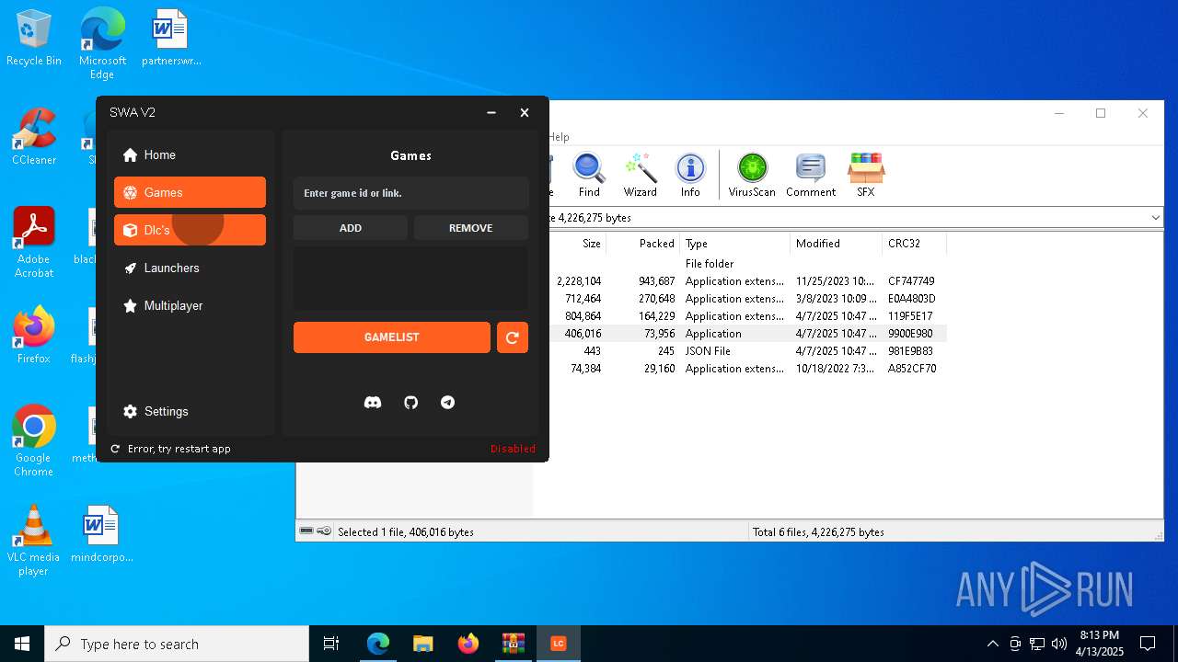Image resolution: width=1178 pixels, height=662 pixels.
Task: Open the Help menu in WinRAR
Action: [559, 137]
